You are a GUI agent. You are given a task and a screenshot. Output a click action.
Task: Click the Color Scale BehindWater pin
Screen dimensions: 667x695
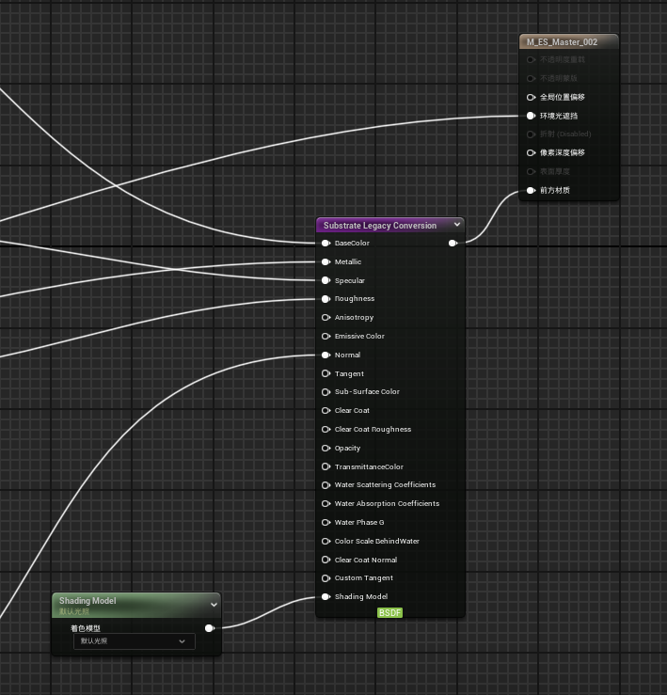coord(326,541)
